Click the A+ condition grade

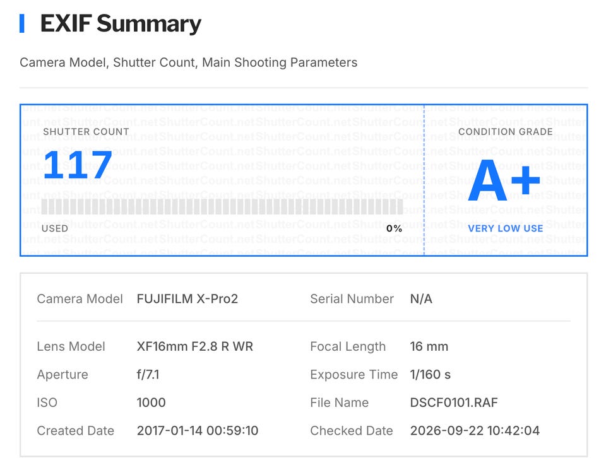point(504,180)
